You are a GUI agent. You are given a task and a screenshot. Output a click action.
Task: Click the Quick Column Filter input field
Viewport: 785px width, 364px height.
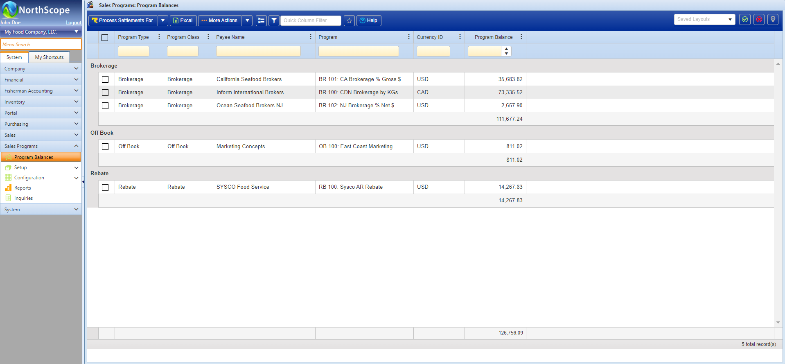311,20
